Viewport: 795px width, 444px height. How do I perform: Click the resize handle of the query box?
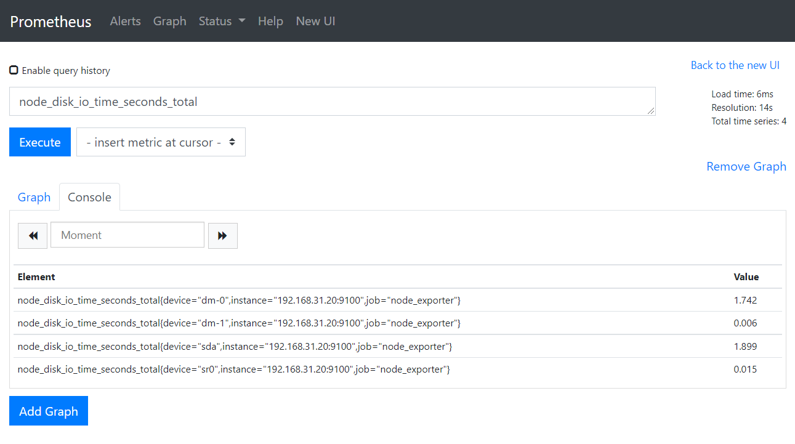pyautogui.click(x=652, y=111)
